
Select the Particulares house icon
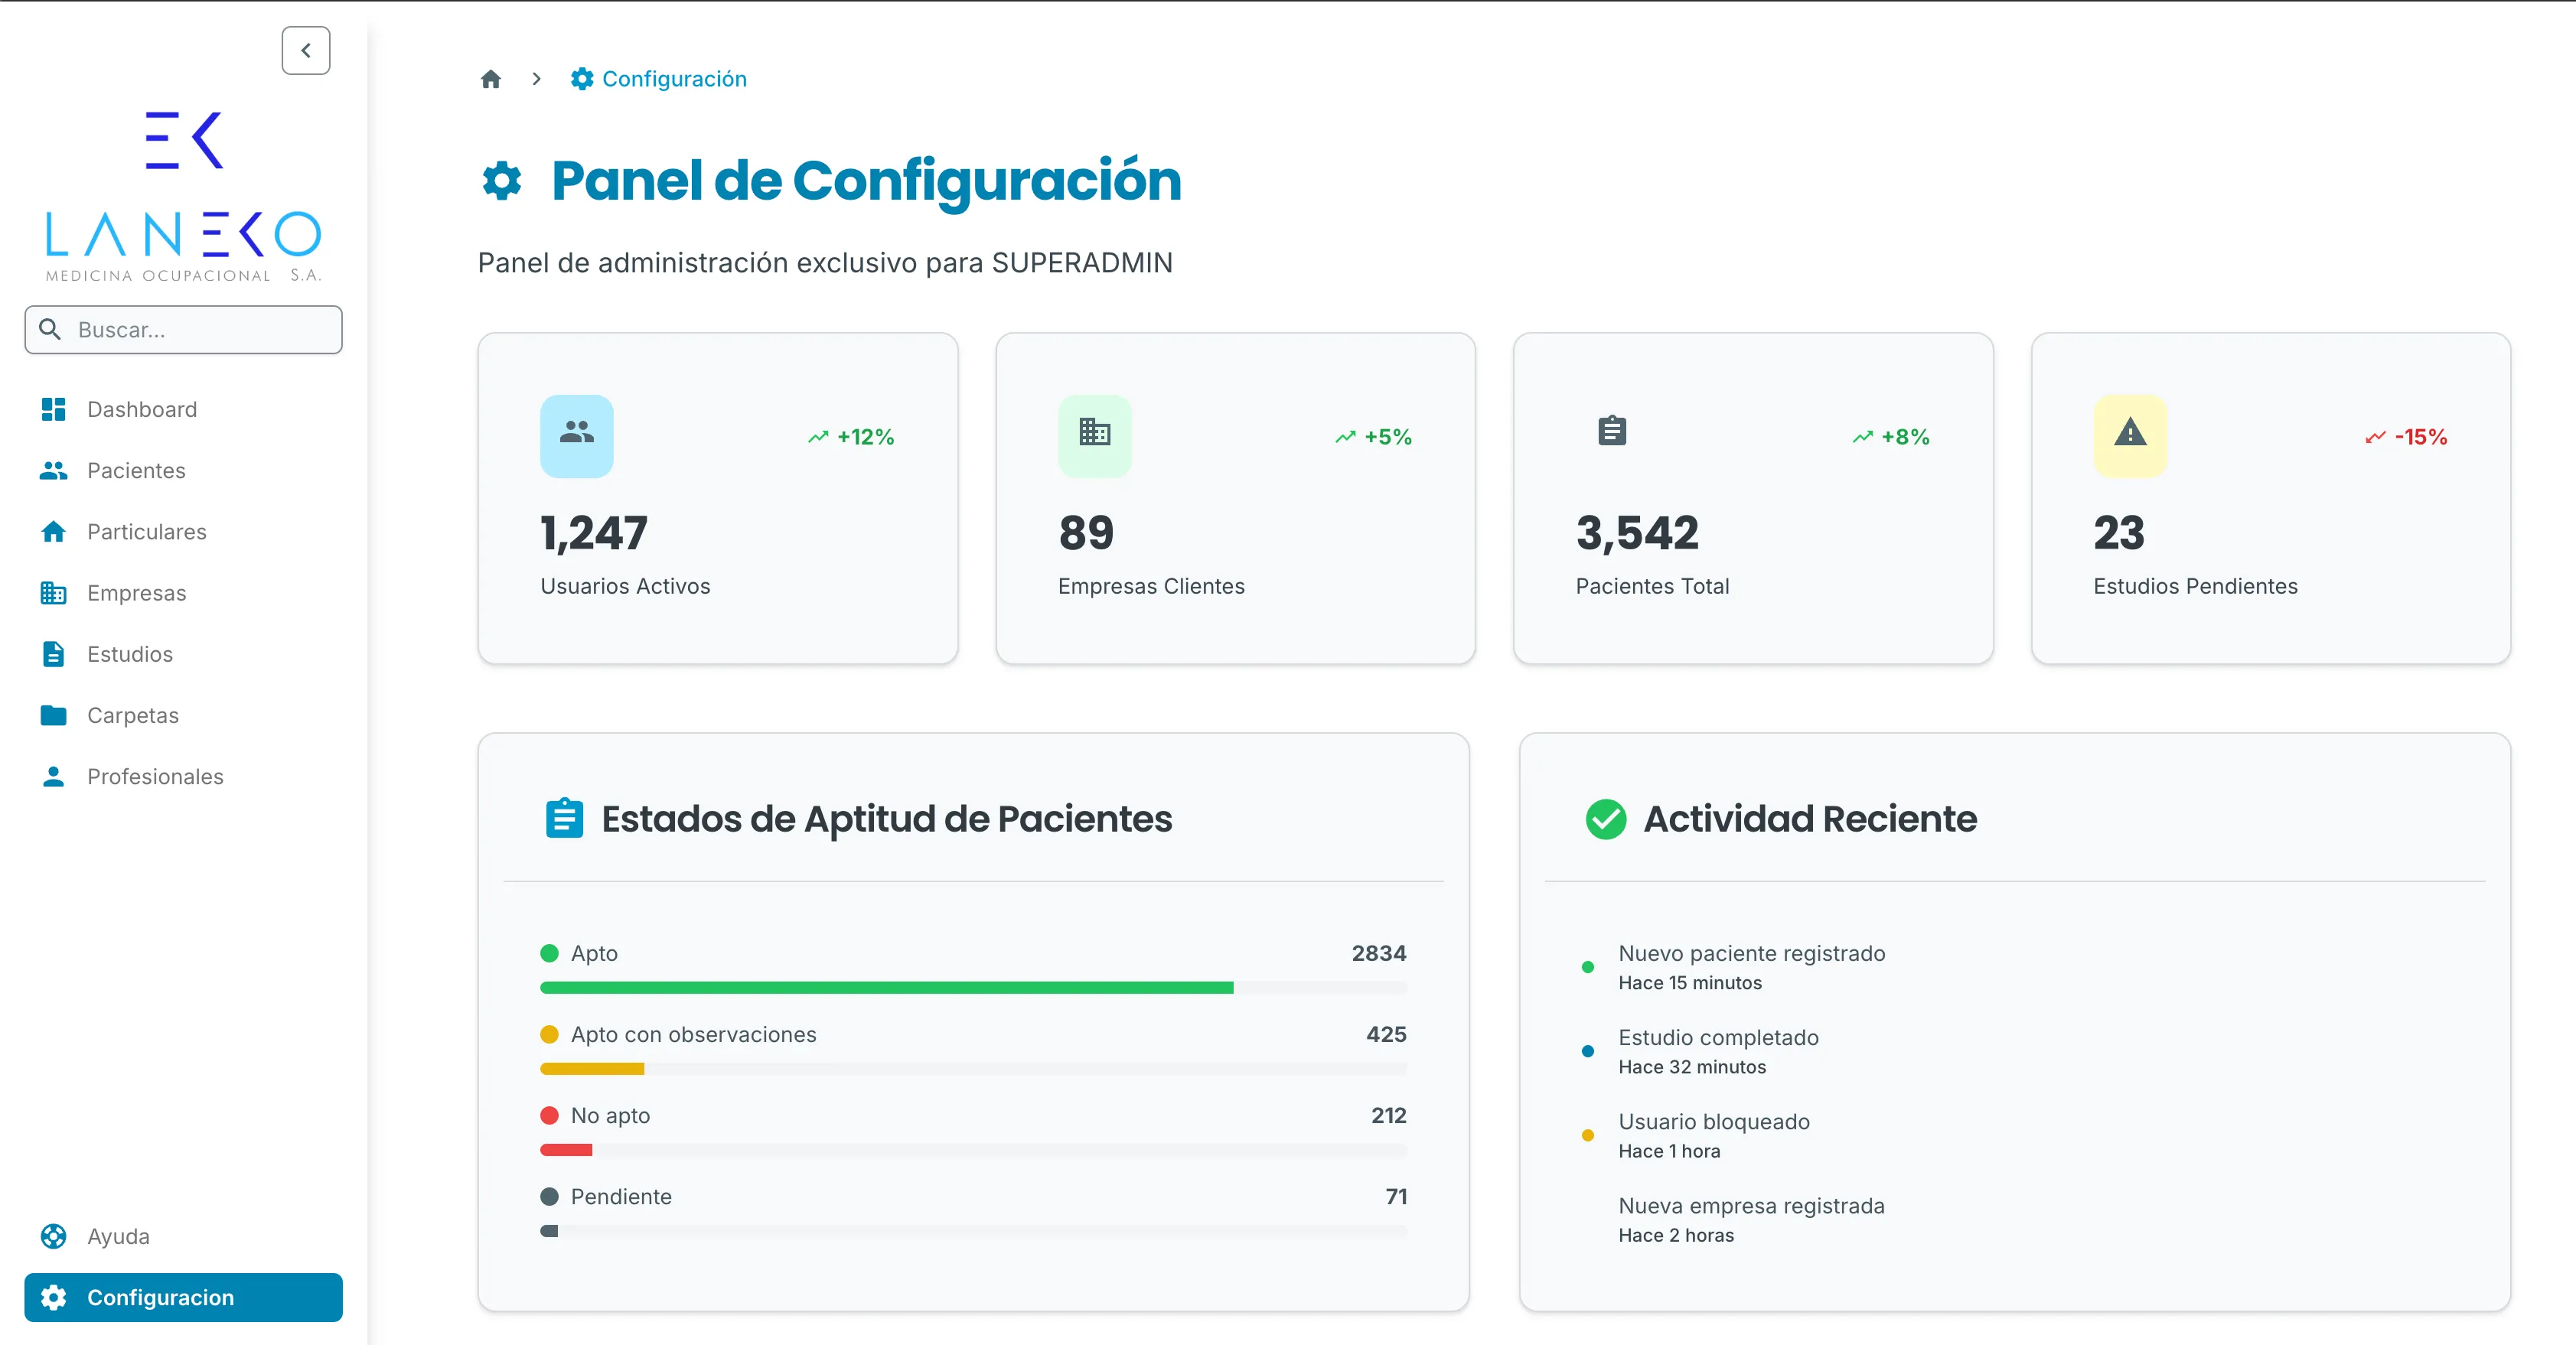tap(53, 531)
